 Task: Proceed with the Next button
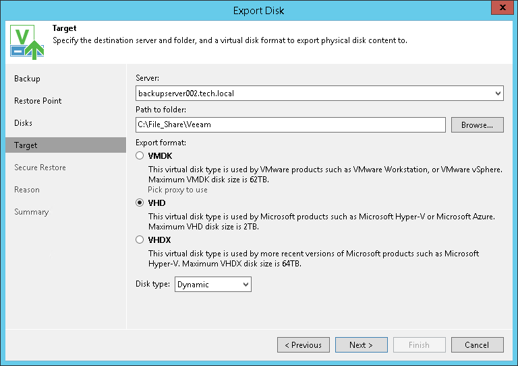(x=362, y=345)
